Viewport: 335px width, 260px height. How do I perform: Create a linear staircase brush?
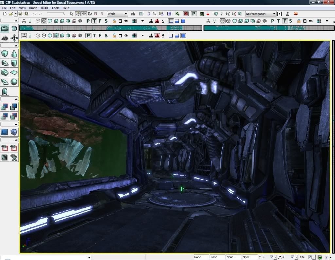[x=5, y=72]
